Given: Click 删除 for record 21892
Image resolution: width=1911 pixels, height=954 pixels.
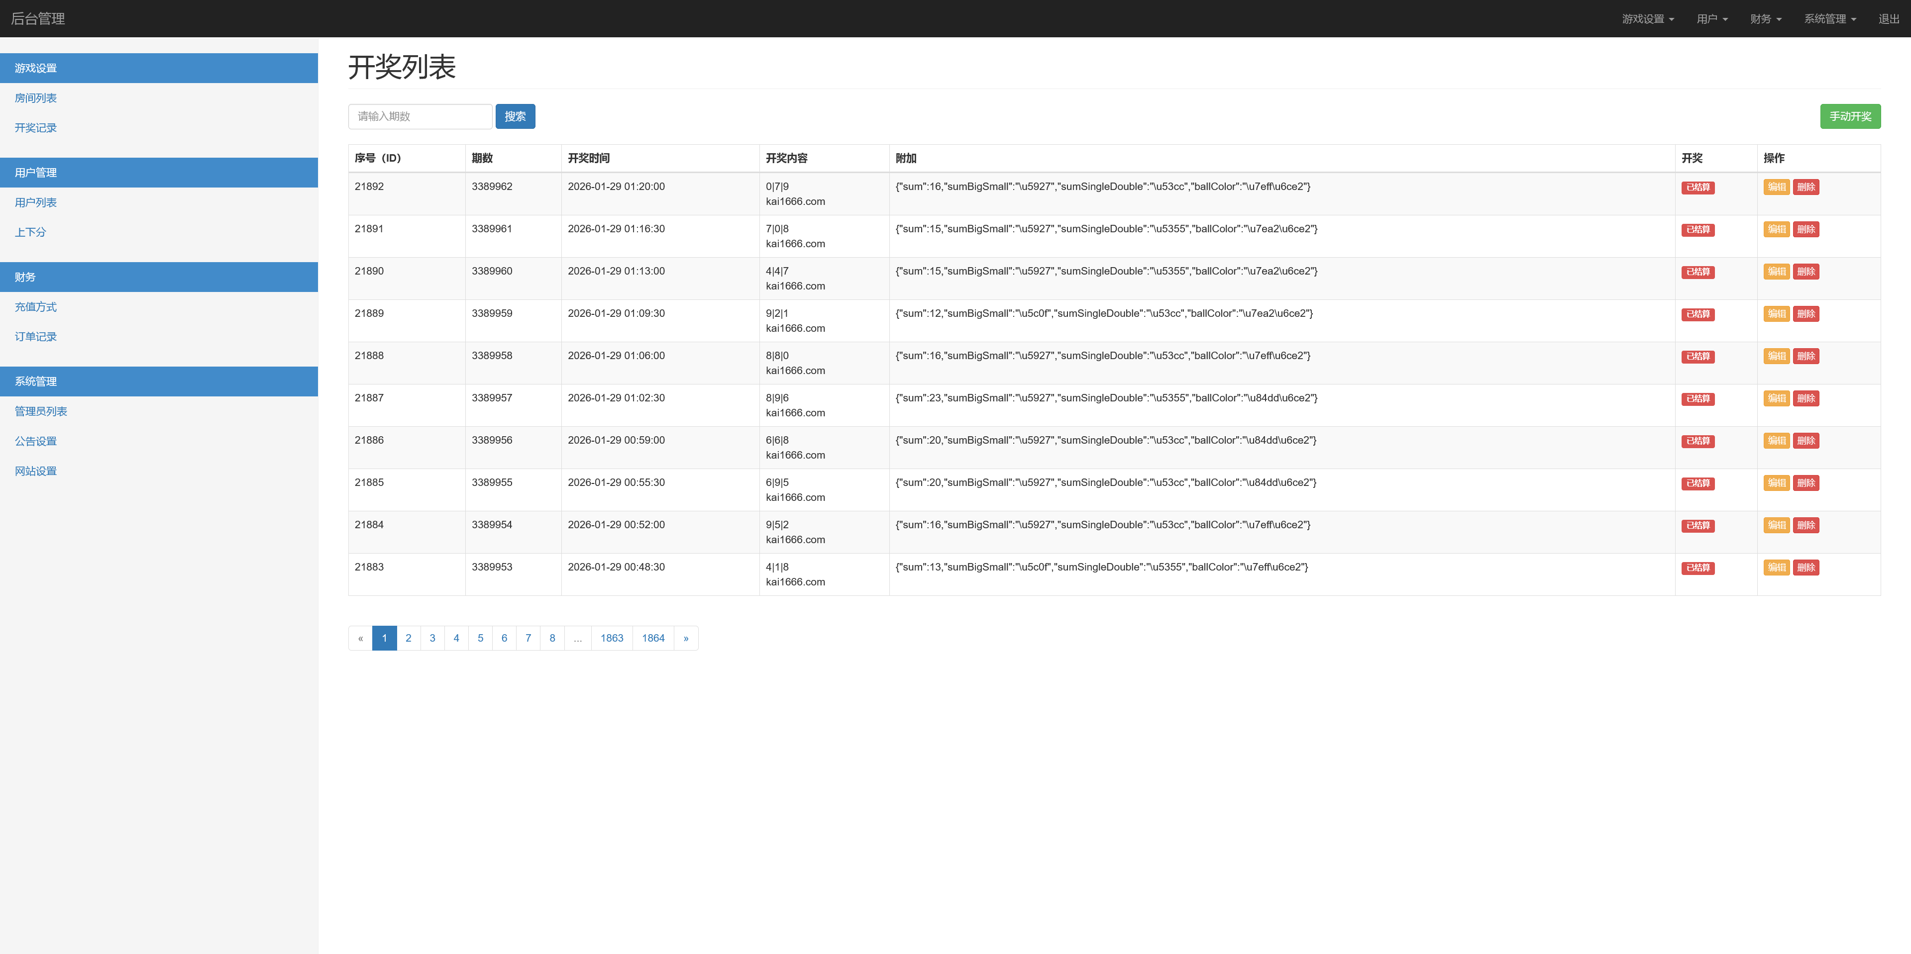Looking at the screenshot, I should pyautogui.click(x=1805, y=187).
